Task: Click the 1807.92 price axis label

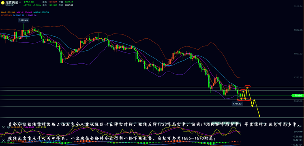Action: point(298,54)
